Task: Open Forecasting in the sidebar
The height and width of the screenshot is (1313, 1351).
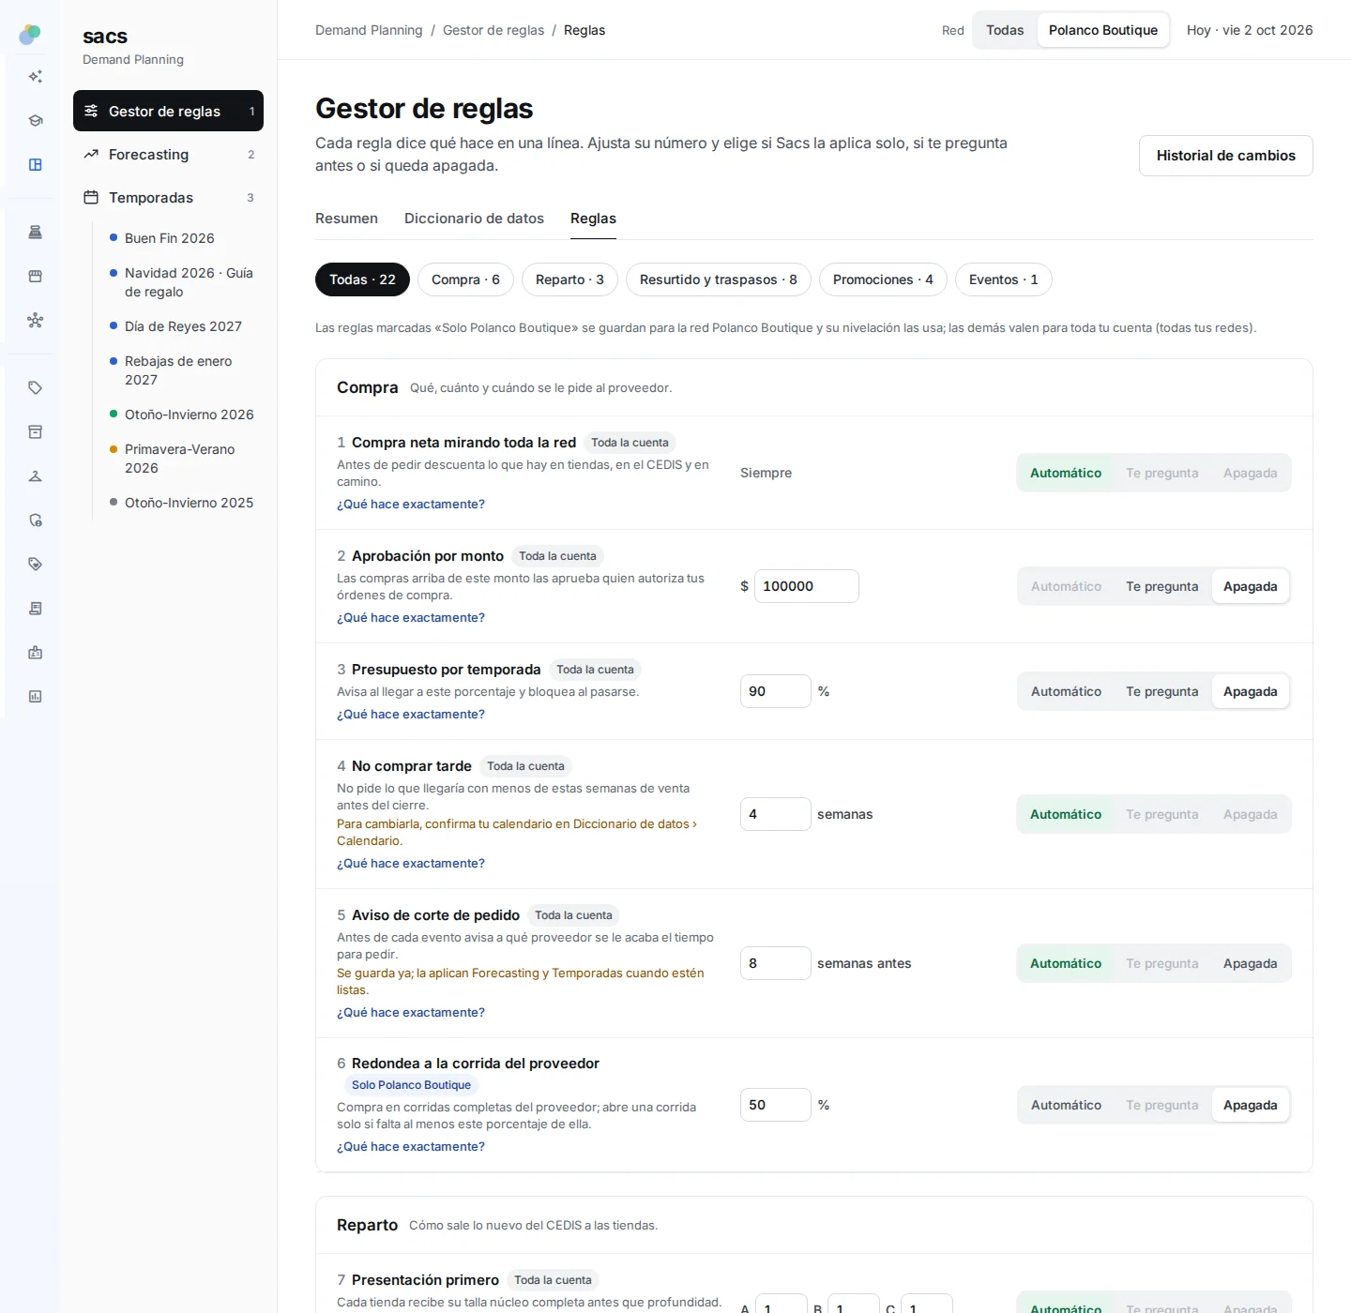Action: tap(168, 155)
